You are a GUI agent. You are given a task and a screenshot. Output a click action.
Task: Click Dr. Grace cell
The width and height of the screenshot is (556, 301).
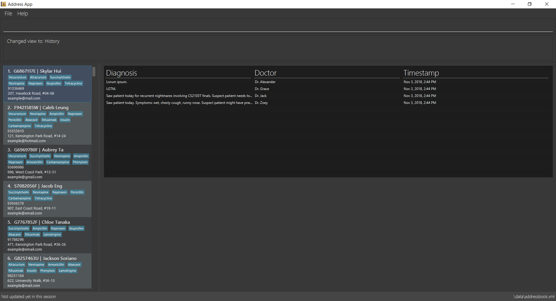click(262, 89)
